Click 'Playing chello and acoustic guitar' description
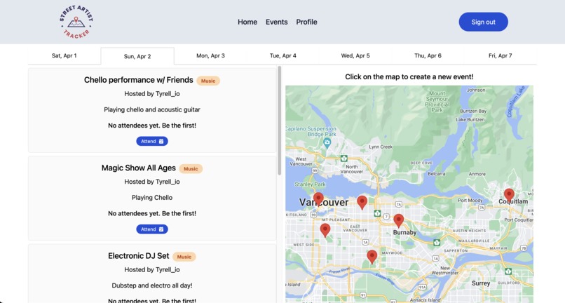 tap(152, 109)
